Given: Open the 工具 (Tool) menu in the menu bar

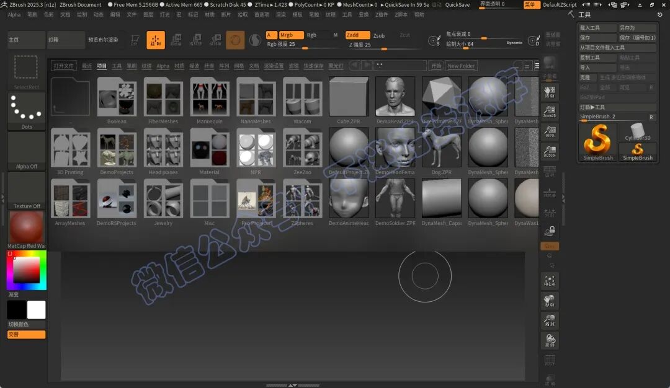Looking at the screenshot, I should click(x=347, y=14).
